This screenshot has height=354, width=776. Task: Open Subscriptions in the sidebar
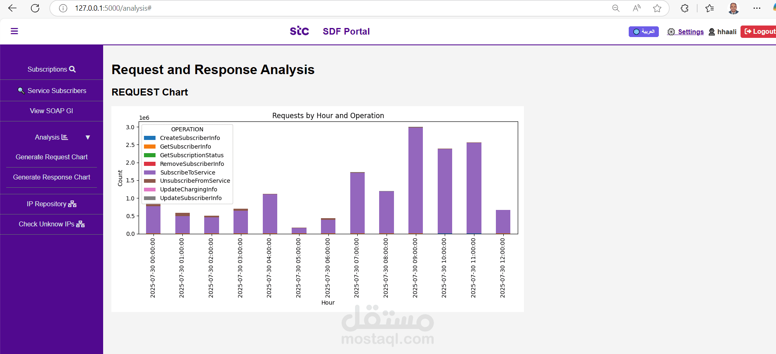click(52, 69)
